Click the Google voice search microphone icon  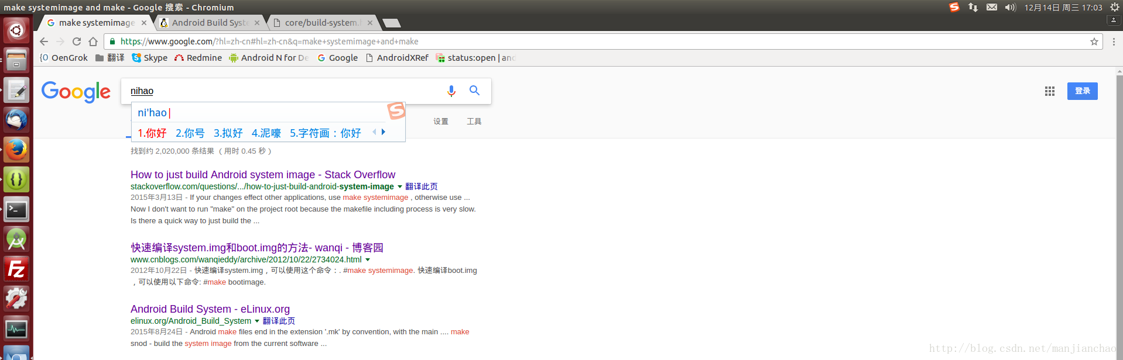[x=451, y=91]
